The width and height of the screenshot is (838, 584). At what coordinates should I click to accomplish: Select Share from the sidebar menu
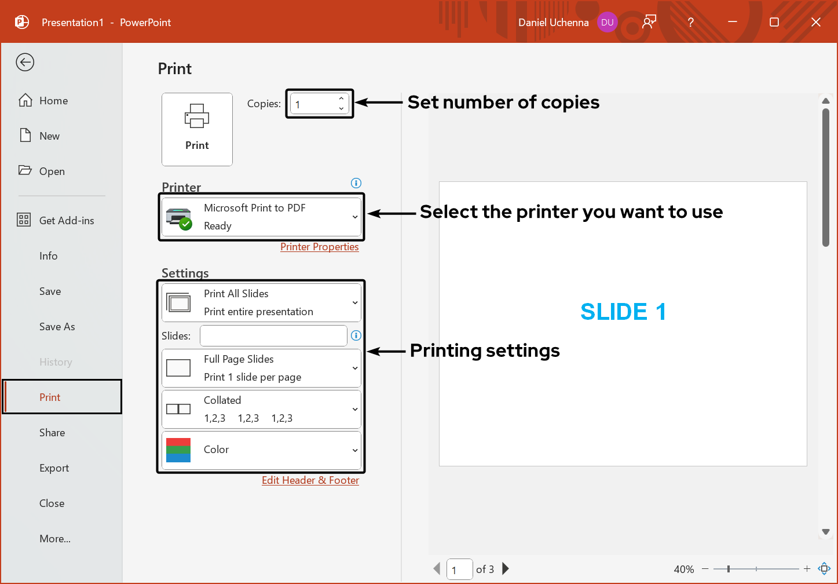[52, 432]
